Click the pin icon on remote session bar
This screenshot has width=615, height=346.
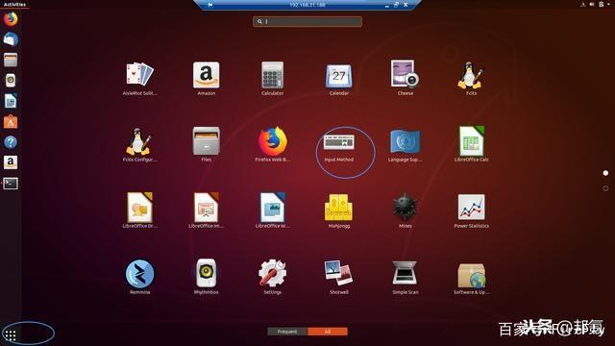[210, 5]
